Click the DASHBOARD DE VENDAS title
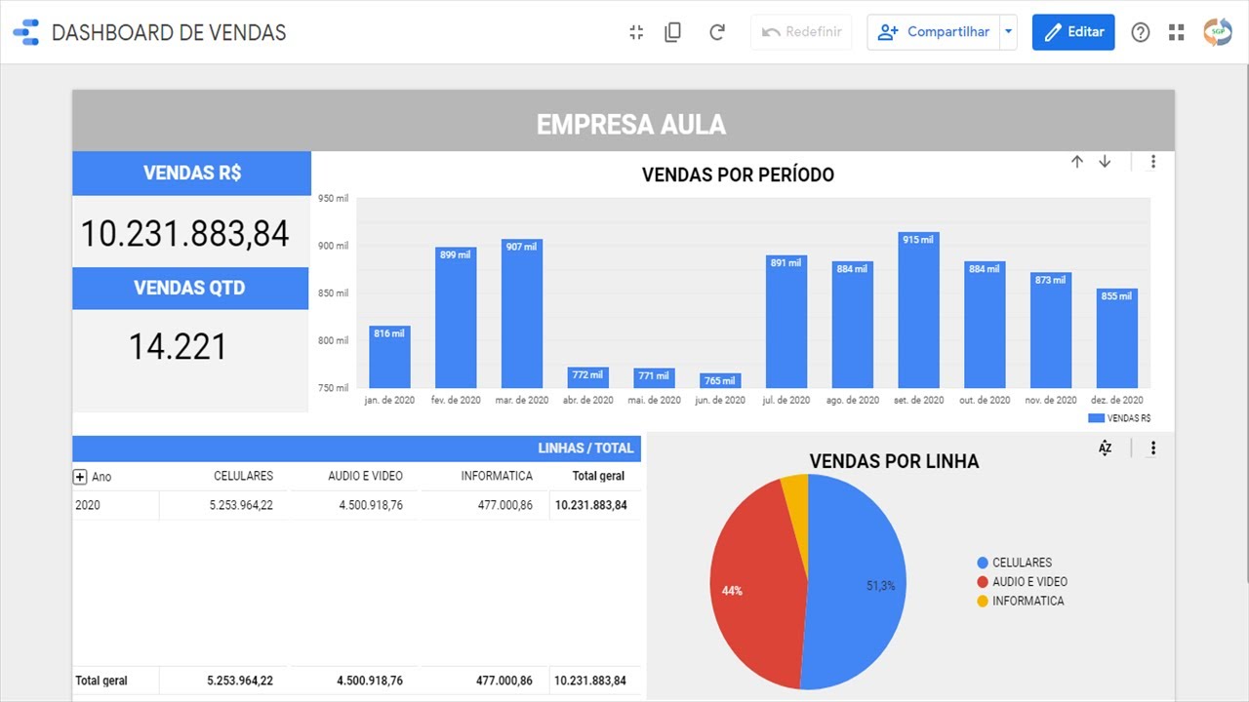 click(x=169, y=32)
